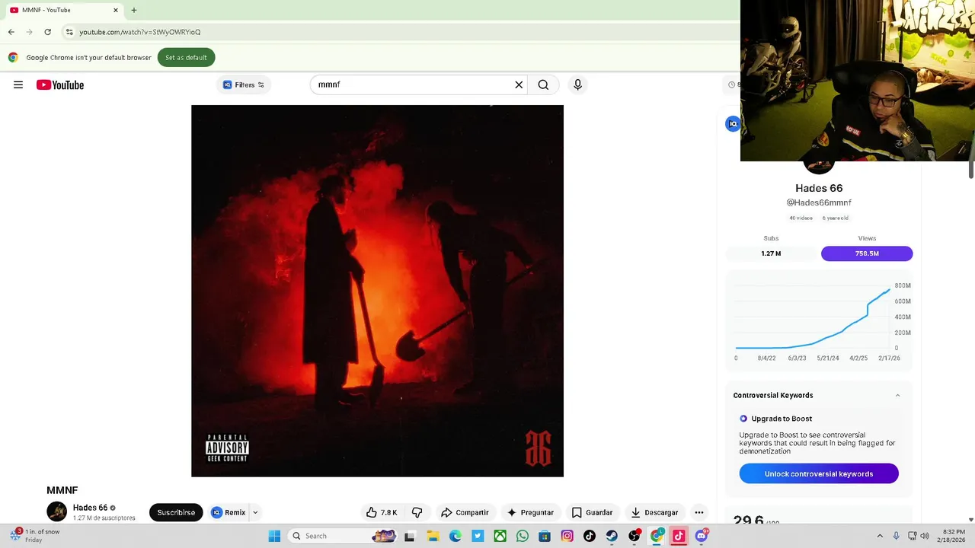This screenshot has width=975, height=548.
Task: Click the @Hades66mmnf handle
Action: (819, 202)
